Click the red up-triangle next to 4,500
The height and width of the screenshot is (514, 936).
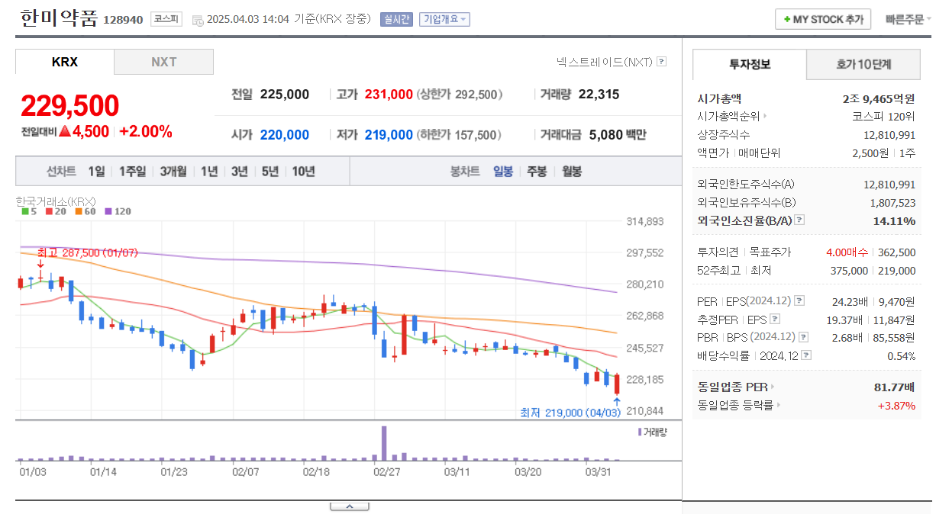[x=65, y=131]
